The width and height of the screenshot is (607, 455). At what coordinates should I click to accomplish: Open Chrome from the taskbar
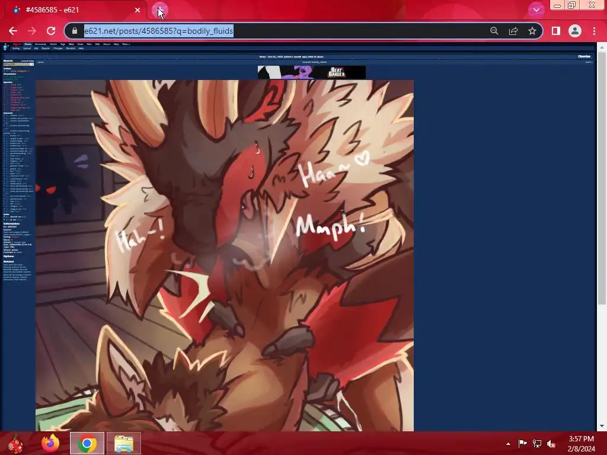click(87, 443)
